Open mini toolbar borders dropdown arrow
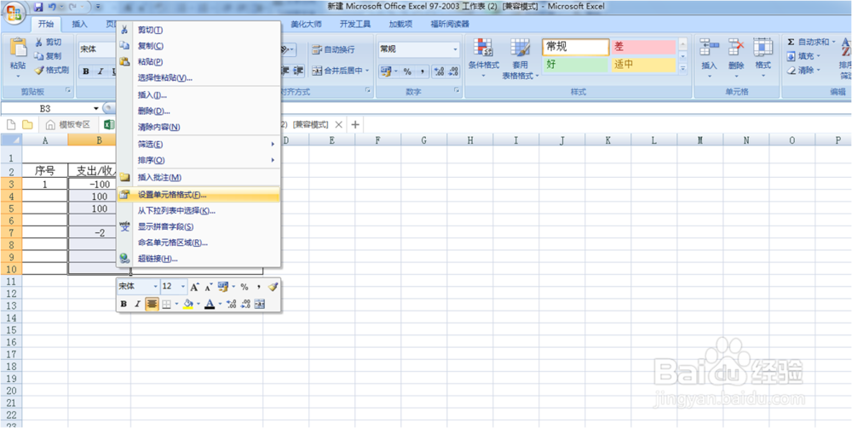852x428 pixels. coord(176,305)
